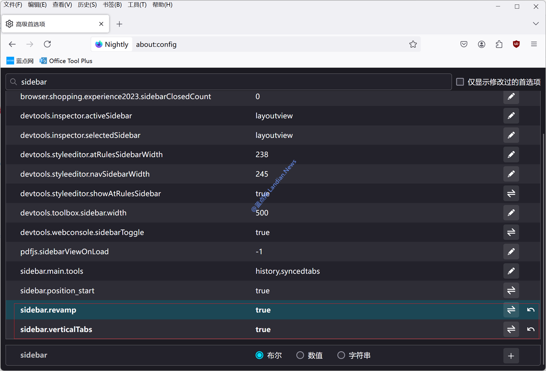Click the devtools.inspector.activeSidebar preference name
The width and height of the screenshot is (546, 371).
(x=76, y=116)
